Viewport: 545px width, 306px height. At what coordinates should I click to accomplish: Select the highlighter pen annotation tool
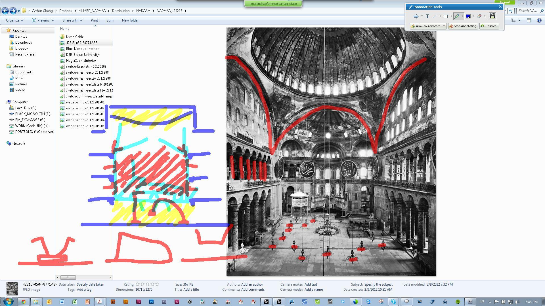point(457,16)
